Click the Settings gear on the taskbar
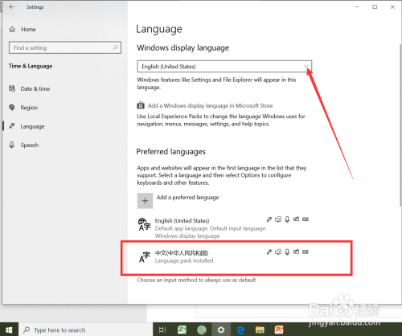 [221, 330]
